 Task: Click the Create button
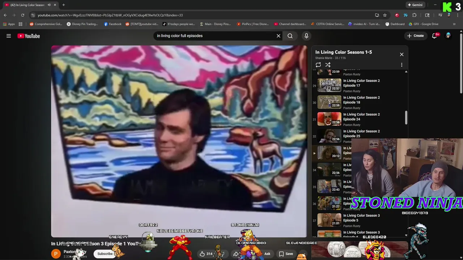pyautogui.click(x=415, y=36)
